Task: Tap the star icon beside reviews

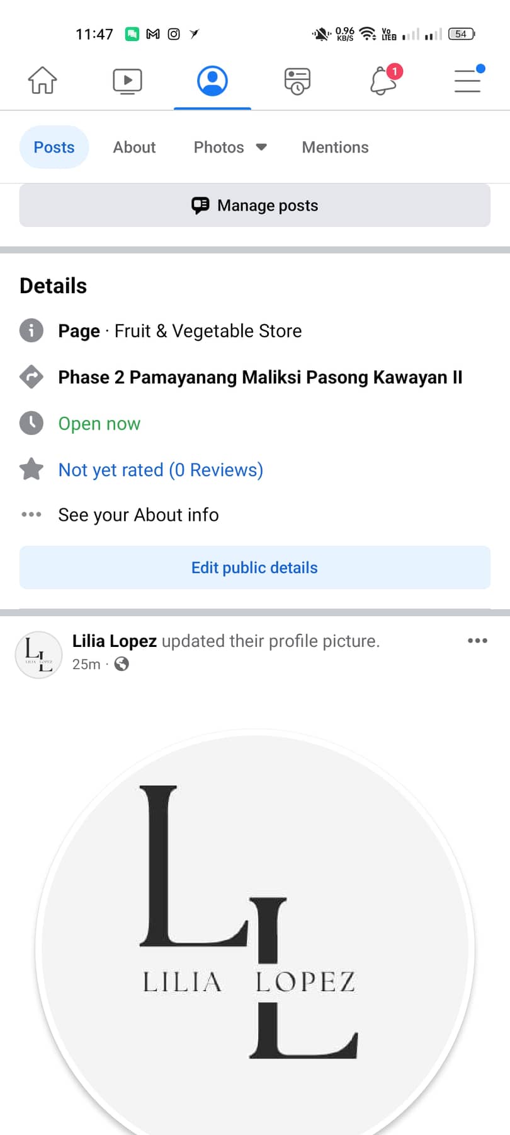Action: [x=31, y=469]
